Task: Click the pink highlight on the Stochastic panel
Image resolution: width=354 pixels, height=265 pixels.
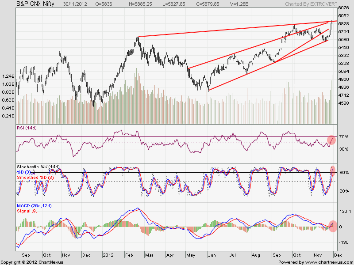Action: click(x=332, y=170)
